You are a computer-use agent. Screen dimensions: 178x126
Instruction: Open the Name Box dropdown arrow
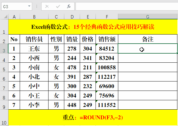29,6
